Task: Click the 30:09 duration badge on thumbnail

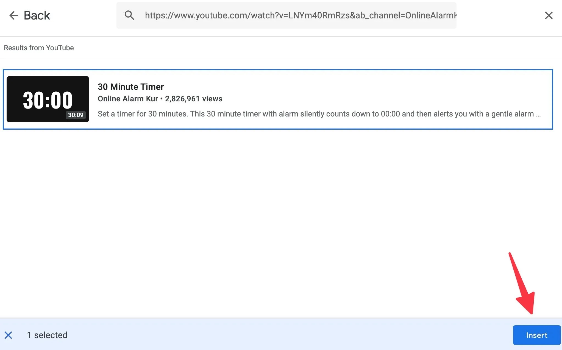Action: [76, 115]
